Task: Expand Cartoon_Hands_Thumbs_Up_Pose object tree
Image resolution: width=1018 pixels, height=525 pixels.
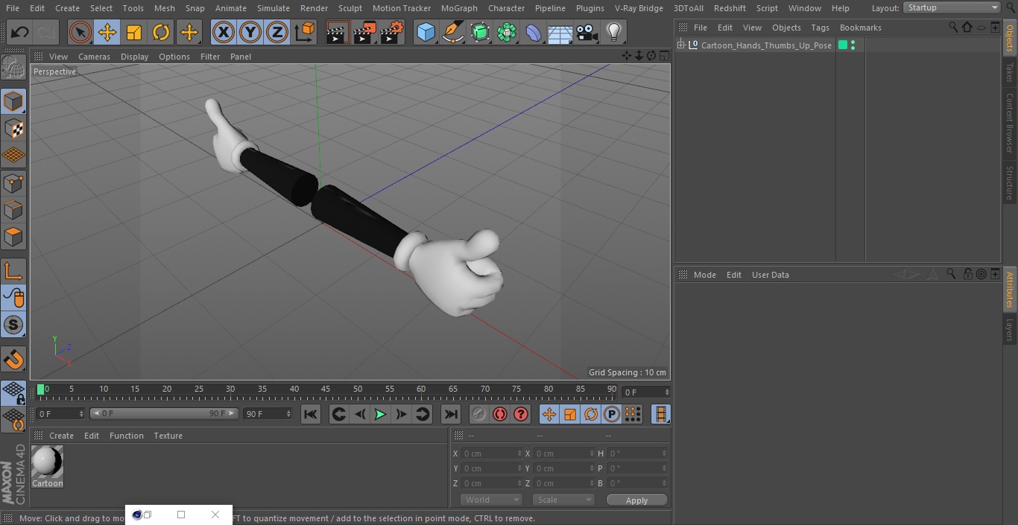Action: click(x=681, y=45)
